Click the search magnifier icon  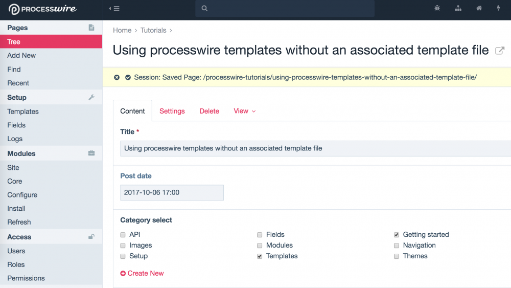[204, 9]
